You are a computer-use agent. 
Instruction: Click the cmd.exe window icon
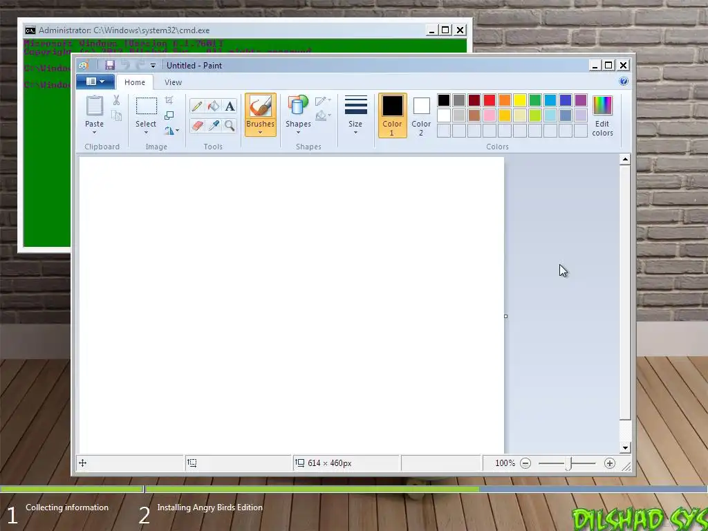click(x=30, y=30)
